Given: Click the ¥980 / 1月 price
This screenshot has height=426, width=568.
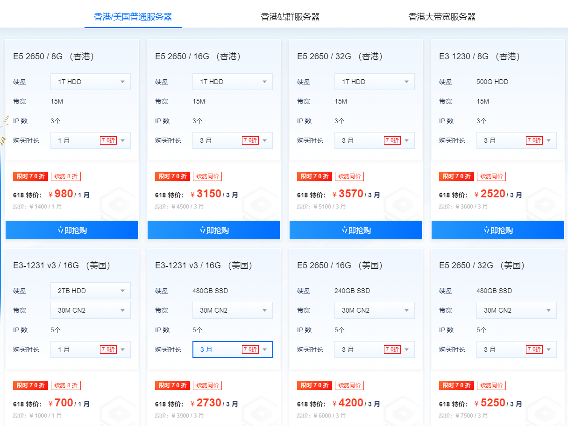Looking at the screenshot, I should point(69,194).
